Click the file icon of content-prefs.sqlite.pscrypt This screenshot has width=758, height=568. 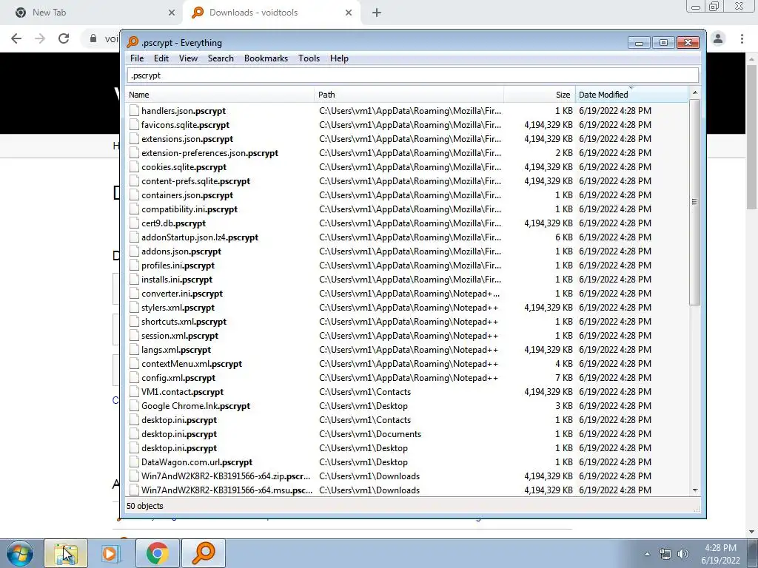click(134, 181)
